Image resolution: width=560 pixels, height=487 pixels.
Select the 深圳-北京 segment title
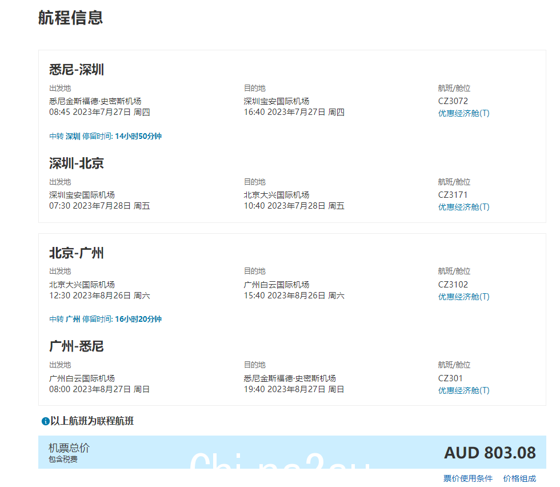tap(77, 163)
